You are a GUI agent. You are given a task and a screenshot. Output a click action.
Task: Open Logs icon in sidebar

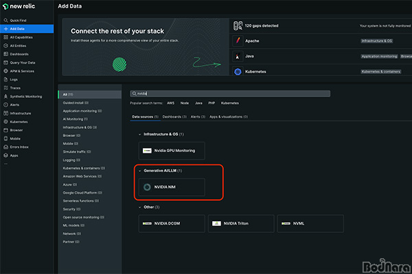click(5, 79)
